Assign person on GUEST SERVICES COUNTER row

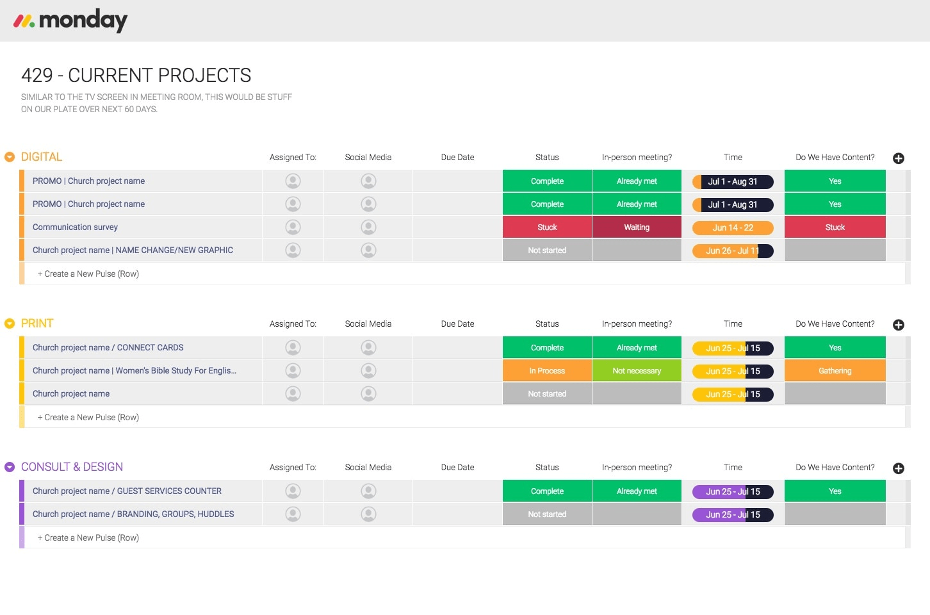pyautogui.click(x=293, y=491)
